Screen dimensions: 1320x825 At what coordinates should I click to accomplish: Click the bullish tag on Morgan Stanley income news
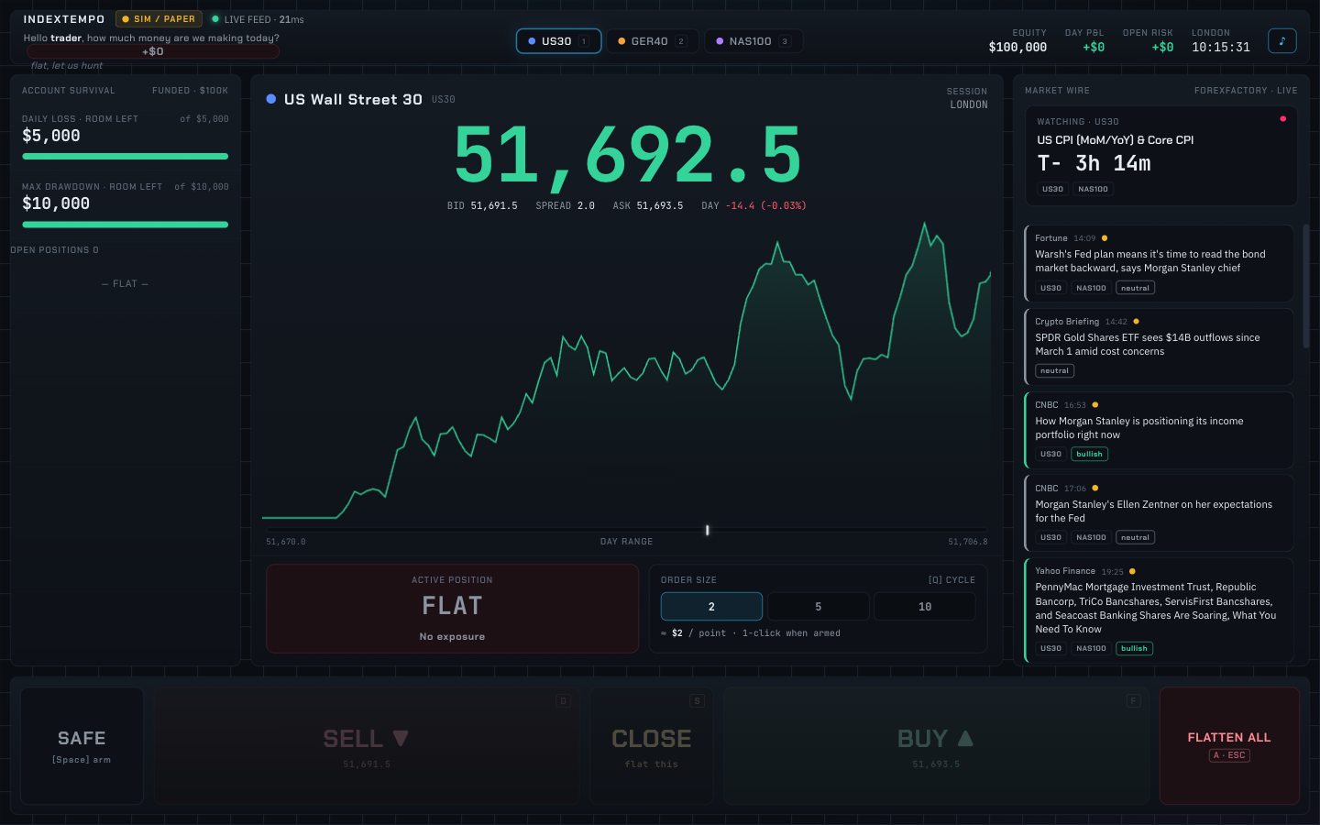pyautogui.click(x=1089, y=455)
